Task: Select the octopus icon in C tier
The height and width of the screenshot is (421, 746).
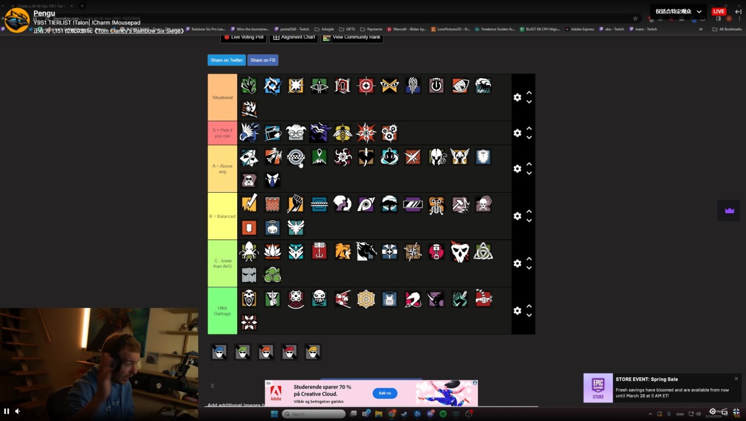Action: point(249,252)
